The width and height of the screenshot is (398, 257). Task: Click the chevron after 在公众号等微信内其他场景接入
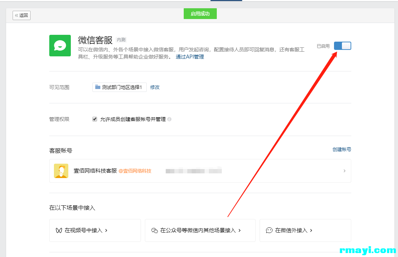click(x=239, y=230)
